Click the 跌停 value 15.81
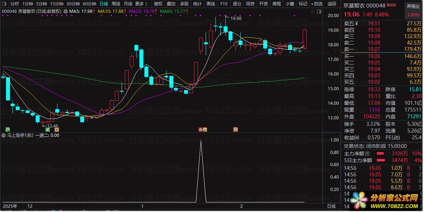Viewport: 424px width, 212px height. [x=415, y=89]
